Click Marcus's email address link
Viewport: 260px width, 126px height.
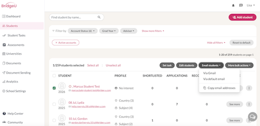[x=91, y=90]
